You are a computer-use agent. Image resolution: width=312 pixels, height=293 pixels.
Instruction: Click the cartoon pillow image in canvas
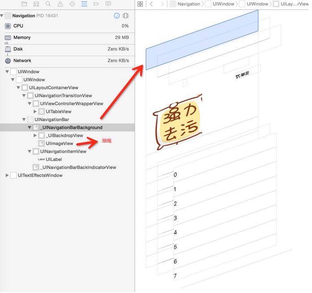pos(178,122)
